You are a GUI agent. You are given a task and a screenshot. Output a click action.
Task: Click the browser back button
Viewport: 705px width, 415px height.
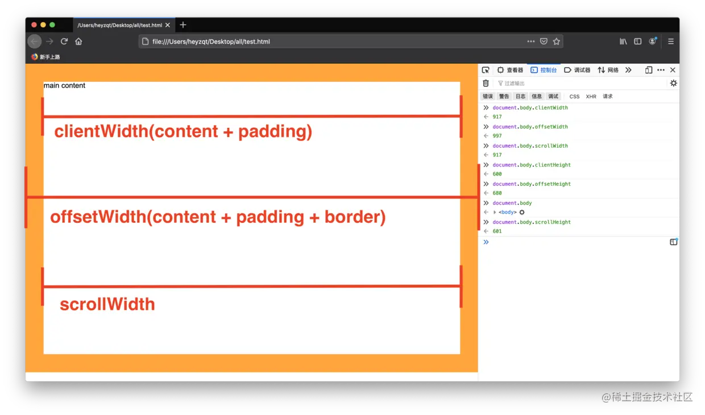click(35, 42)
